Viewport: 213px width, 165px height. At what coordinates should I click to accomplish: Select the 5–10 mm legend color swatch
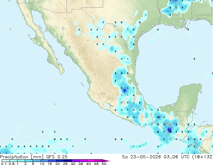click(x=37, y=161)
